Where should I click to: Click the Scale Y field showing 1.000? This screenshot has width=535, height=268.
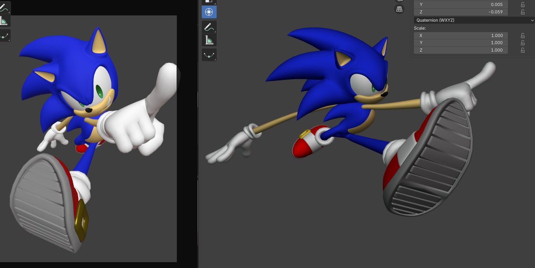click(x=461, y=43)
